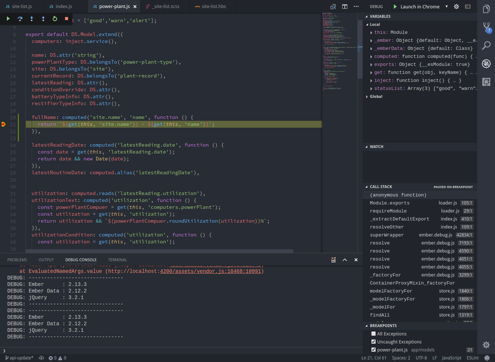Switch to the OUTPUT panel tab

coord(46,260)
